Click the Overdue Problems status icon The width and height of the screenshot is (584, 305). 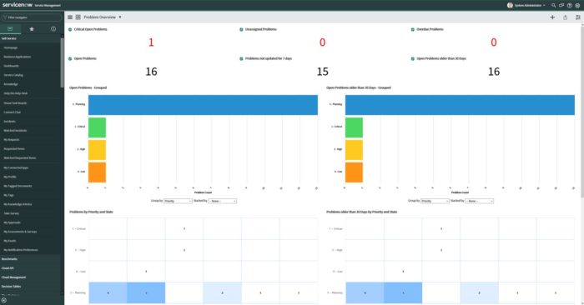(413, 29)
